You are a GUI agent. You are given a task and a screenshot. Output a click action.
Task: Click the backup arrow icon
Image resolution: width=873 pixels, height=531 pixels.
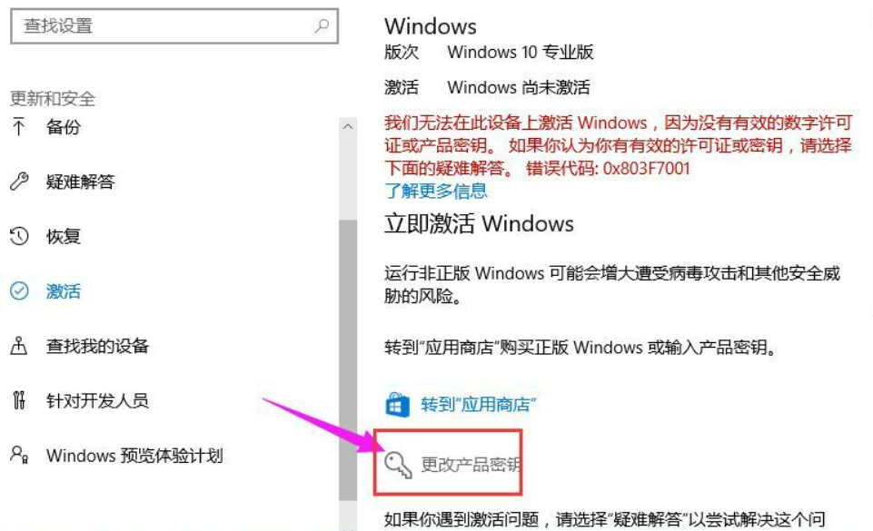19,127
